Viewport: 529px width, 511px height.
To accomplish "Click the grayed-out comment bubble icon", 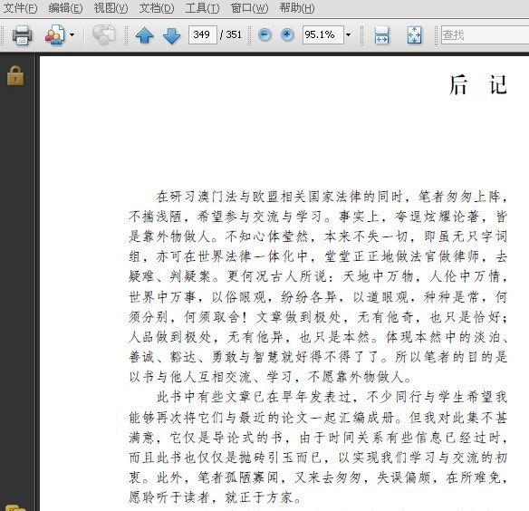I will pos(103,34).
